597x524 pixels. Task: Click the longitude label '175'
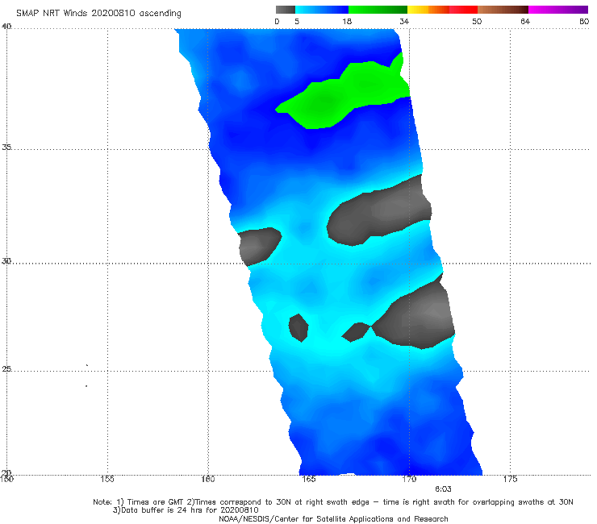coord(510,479)
